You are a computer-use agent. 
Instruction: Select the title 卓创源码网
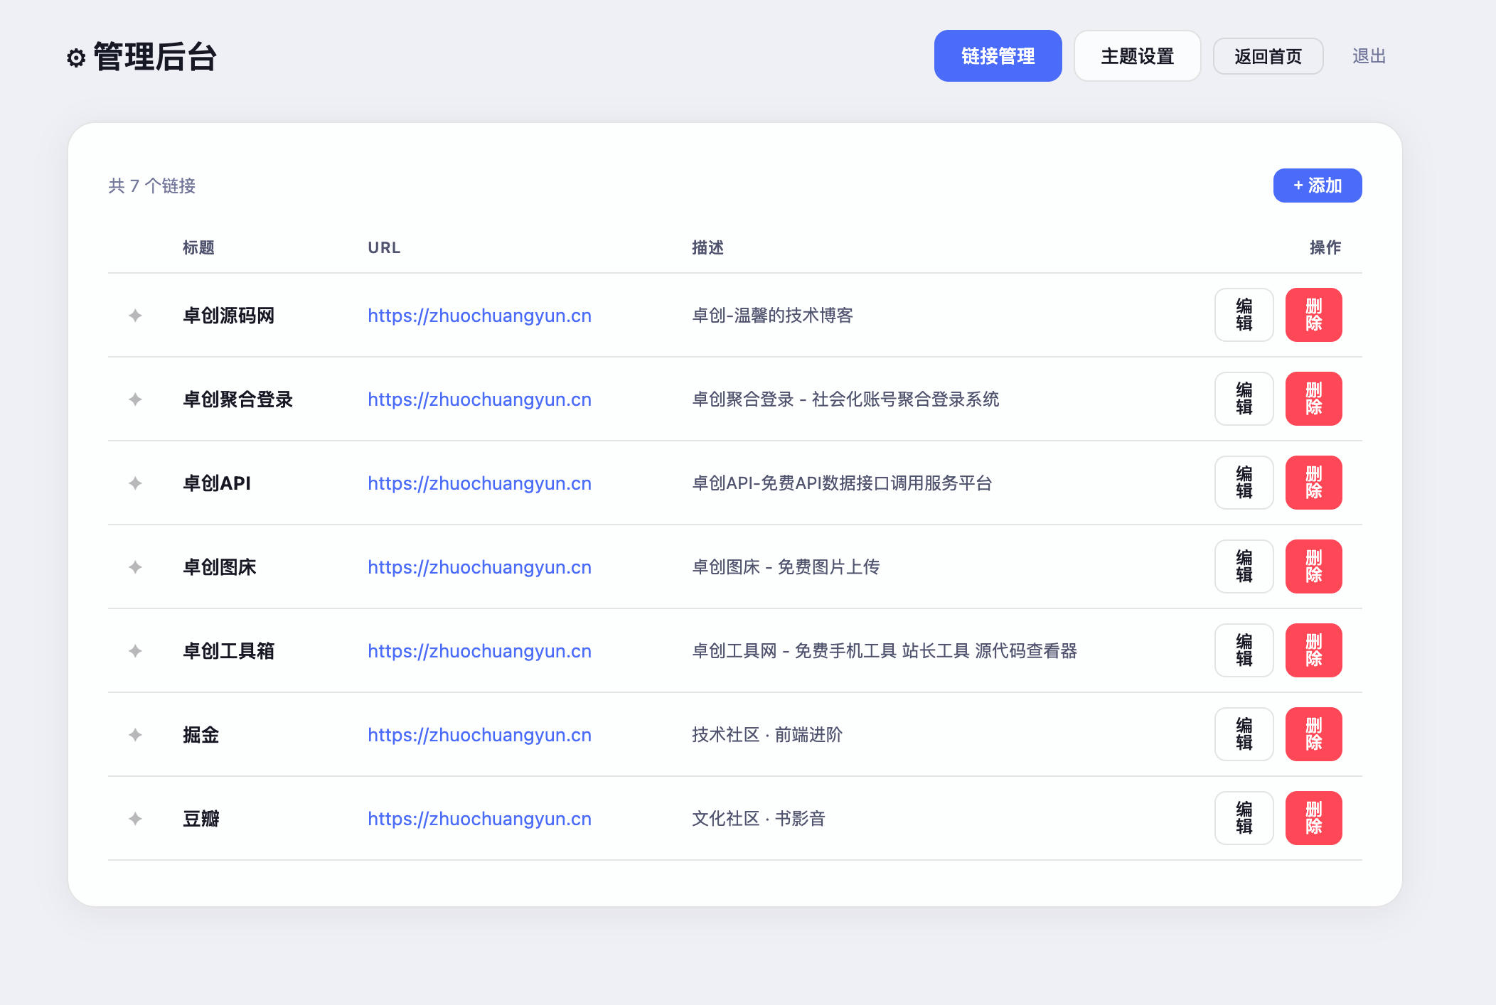[228, 315]
